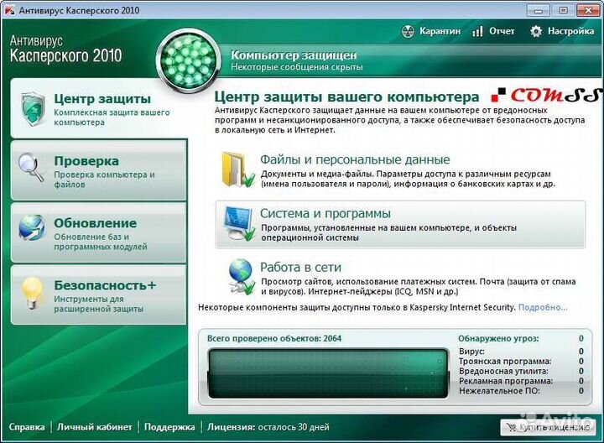The image size is (604, 443).
Task: Click the Вредоносная утилита: row
Action: coord(521,372)
